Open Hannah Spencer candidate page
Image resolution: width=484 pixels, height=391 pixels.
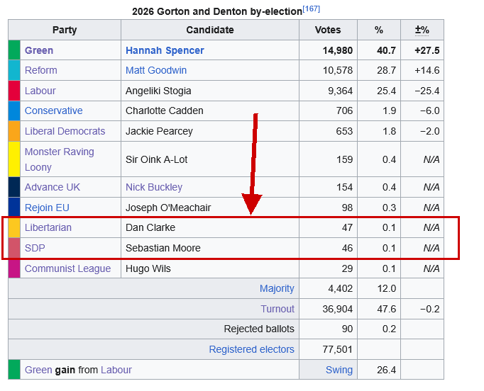pos(165,50)
